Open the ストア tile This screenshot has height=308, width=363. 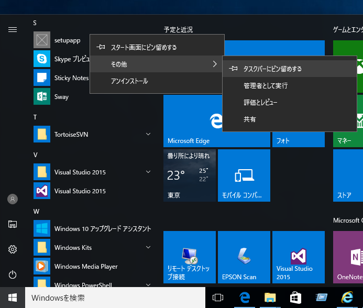[348, 175]
